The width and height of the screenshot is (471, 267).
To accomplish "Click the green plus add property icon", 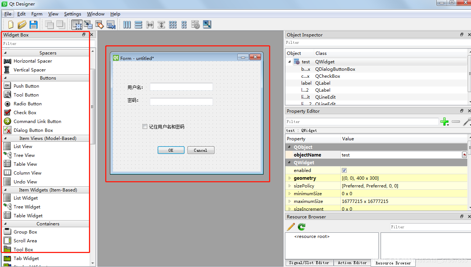I will click(444, 122).
